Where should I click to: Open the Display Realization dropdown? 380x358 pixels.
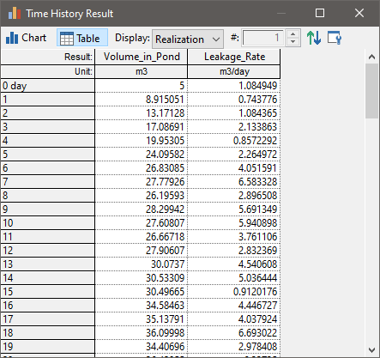pos(188,39)
